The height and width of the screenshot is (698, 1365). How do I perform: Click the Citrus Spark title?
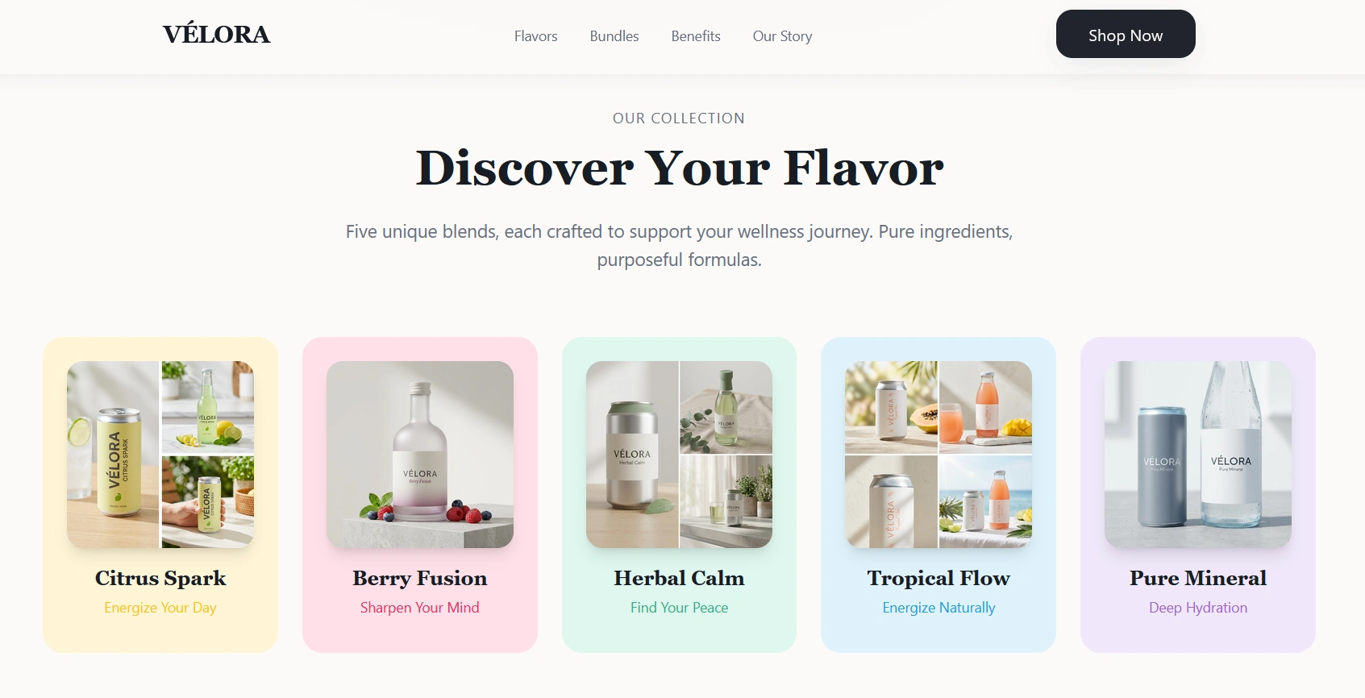pyautogui.click(x=160, y=578)
